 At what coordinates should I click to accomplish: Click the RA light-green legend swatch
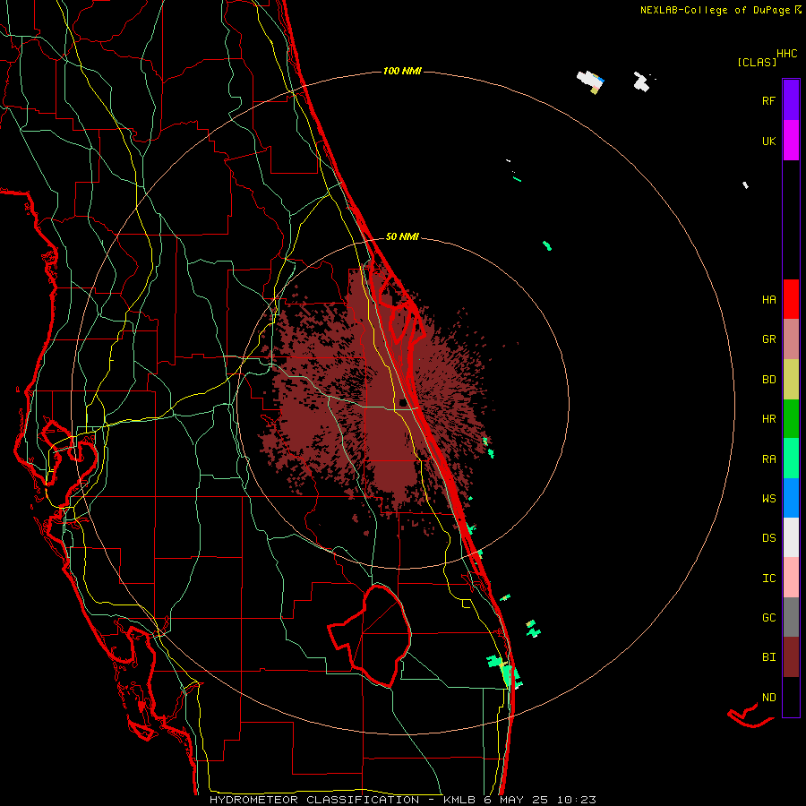pos(791,458)
